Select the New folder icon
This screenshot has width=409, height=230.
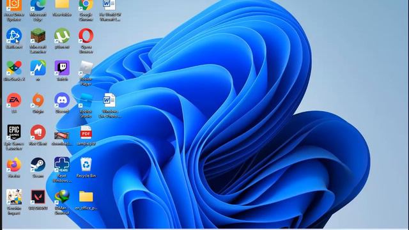(62, 4)
